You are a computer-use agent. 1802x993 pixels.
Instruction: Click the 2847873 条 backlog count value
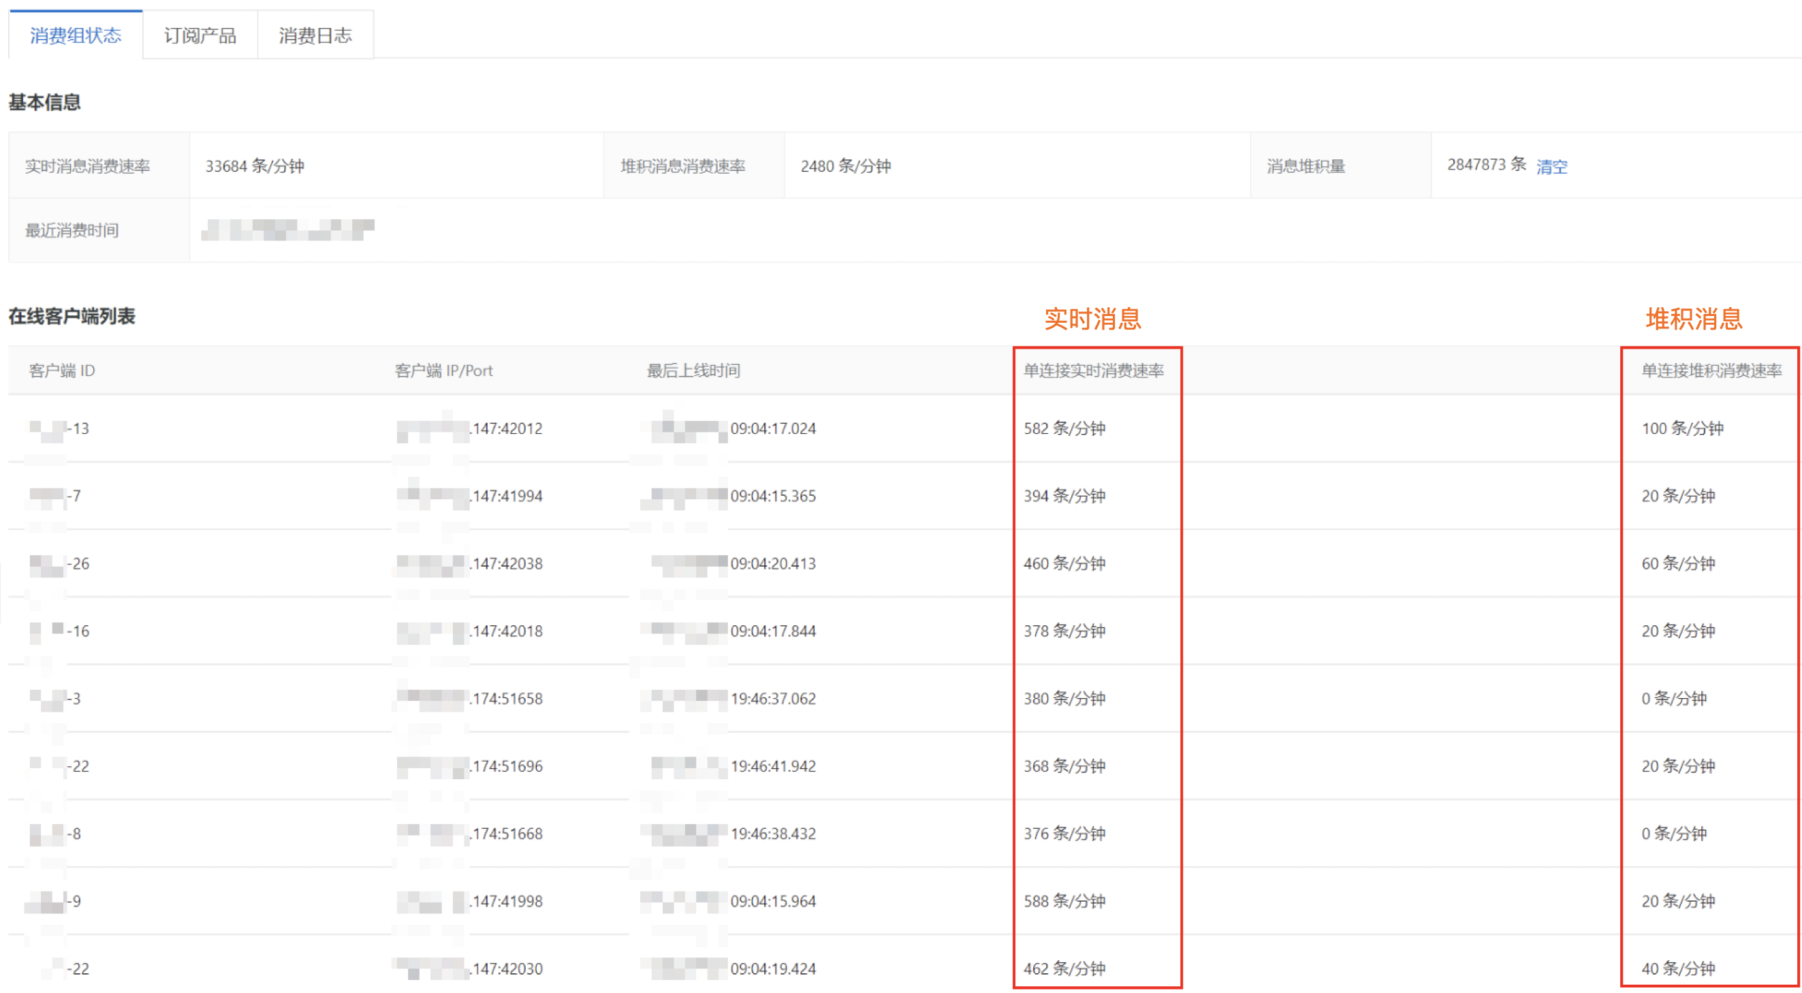pos(1486,164)
